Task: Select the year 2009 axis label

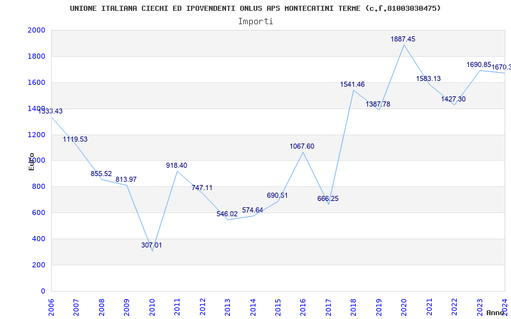Action: tap(126, 307)
